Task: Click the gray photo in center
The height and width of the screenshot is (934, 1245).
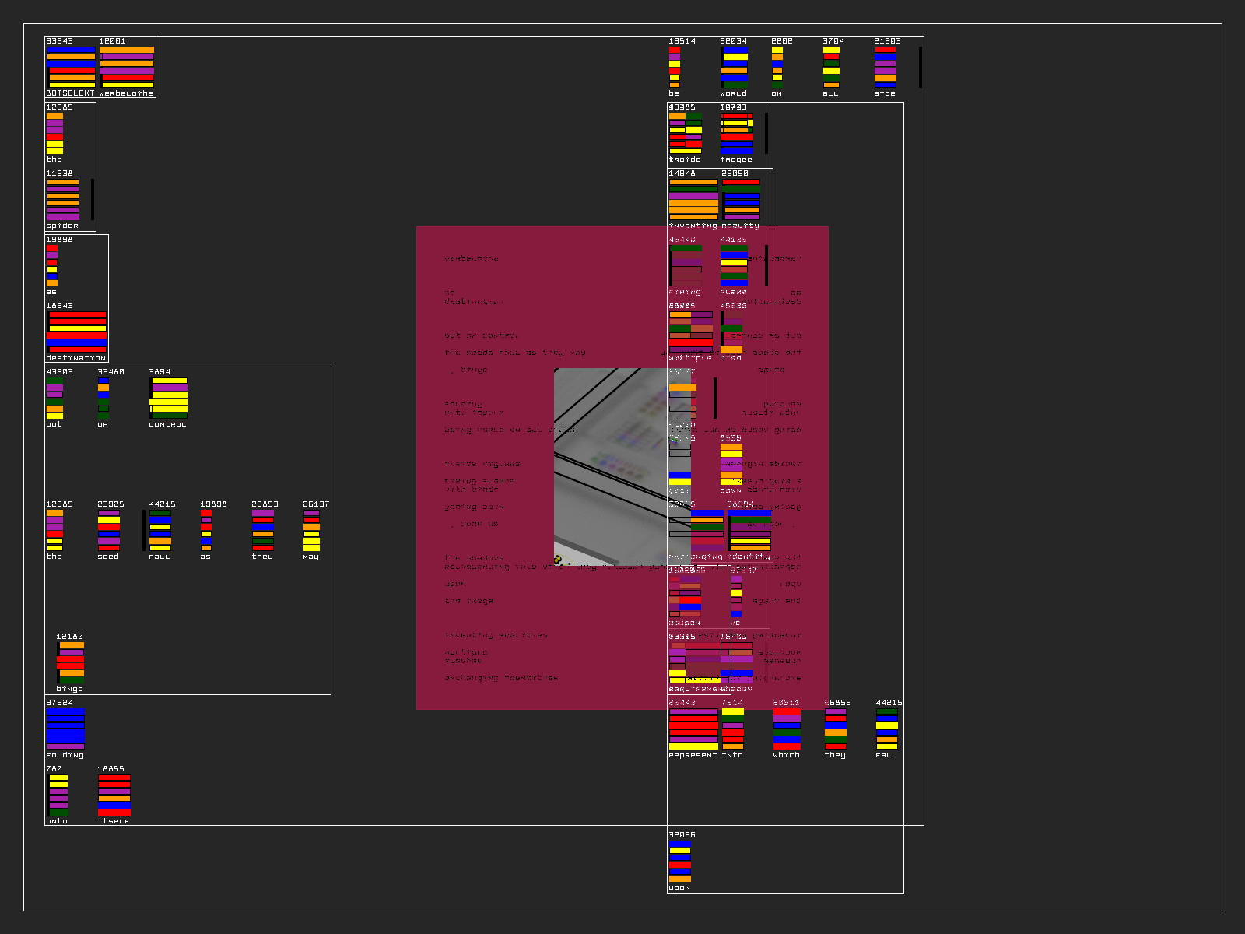Action: (x=611, y=467)
